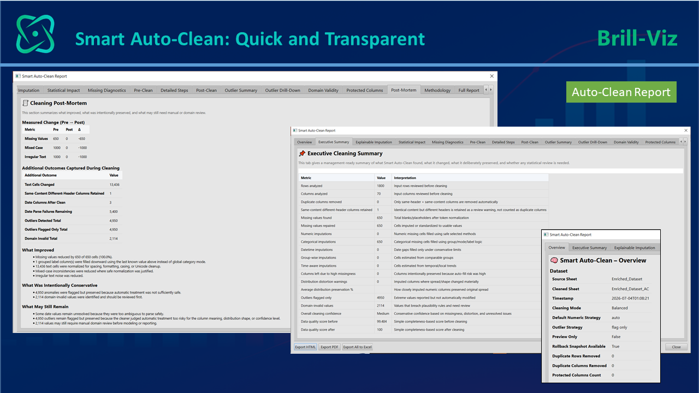Click the title bar icon of the small Overview window

[546, 235]
